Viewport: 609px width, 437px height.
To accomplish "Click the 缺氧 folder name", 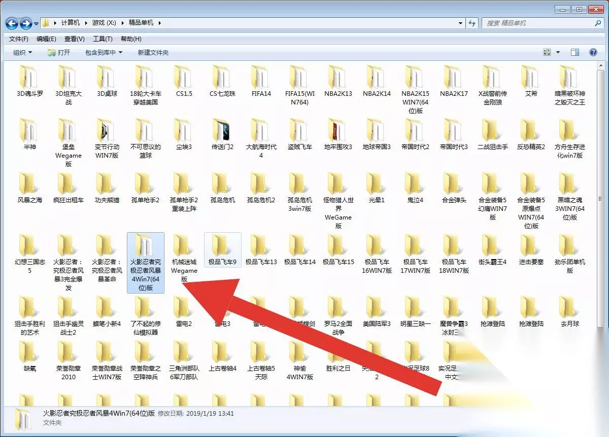I will click(29, 368).
